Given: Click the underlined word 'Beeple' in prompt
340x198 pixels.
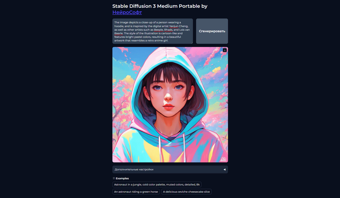Looking at the screenshot, I should click(x=158, y=30).
